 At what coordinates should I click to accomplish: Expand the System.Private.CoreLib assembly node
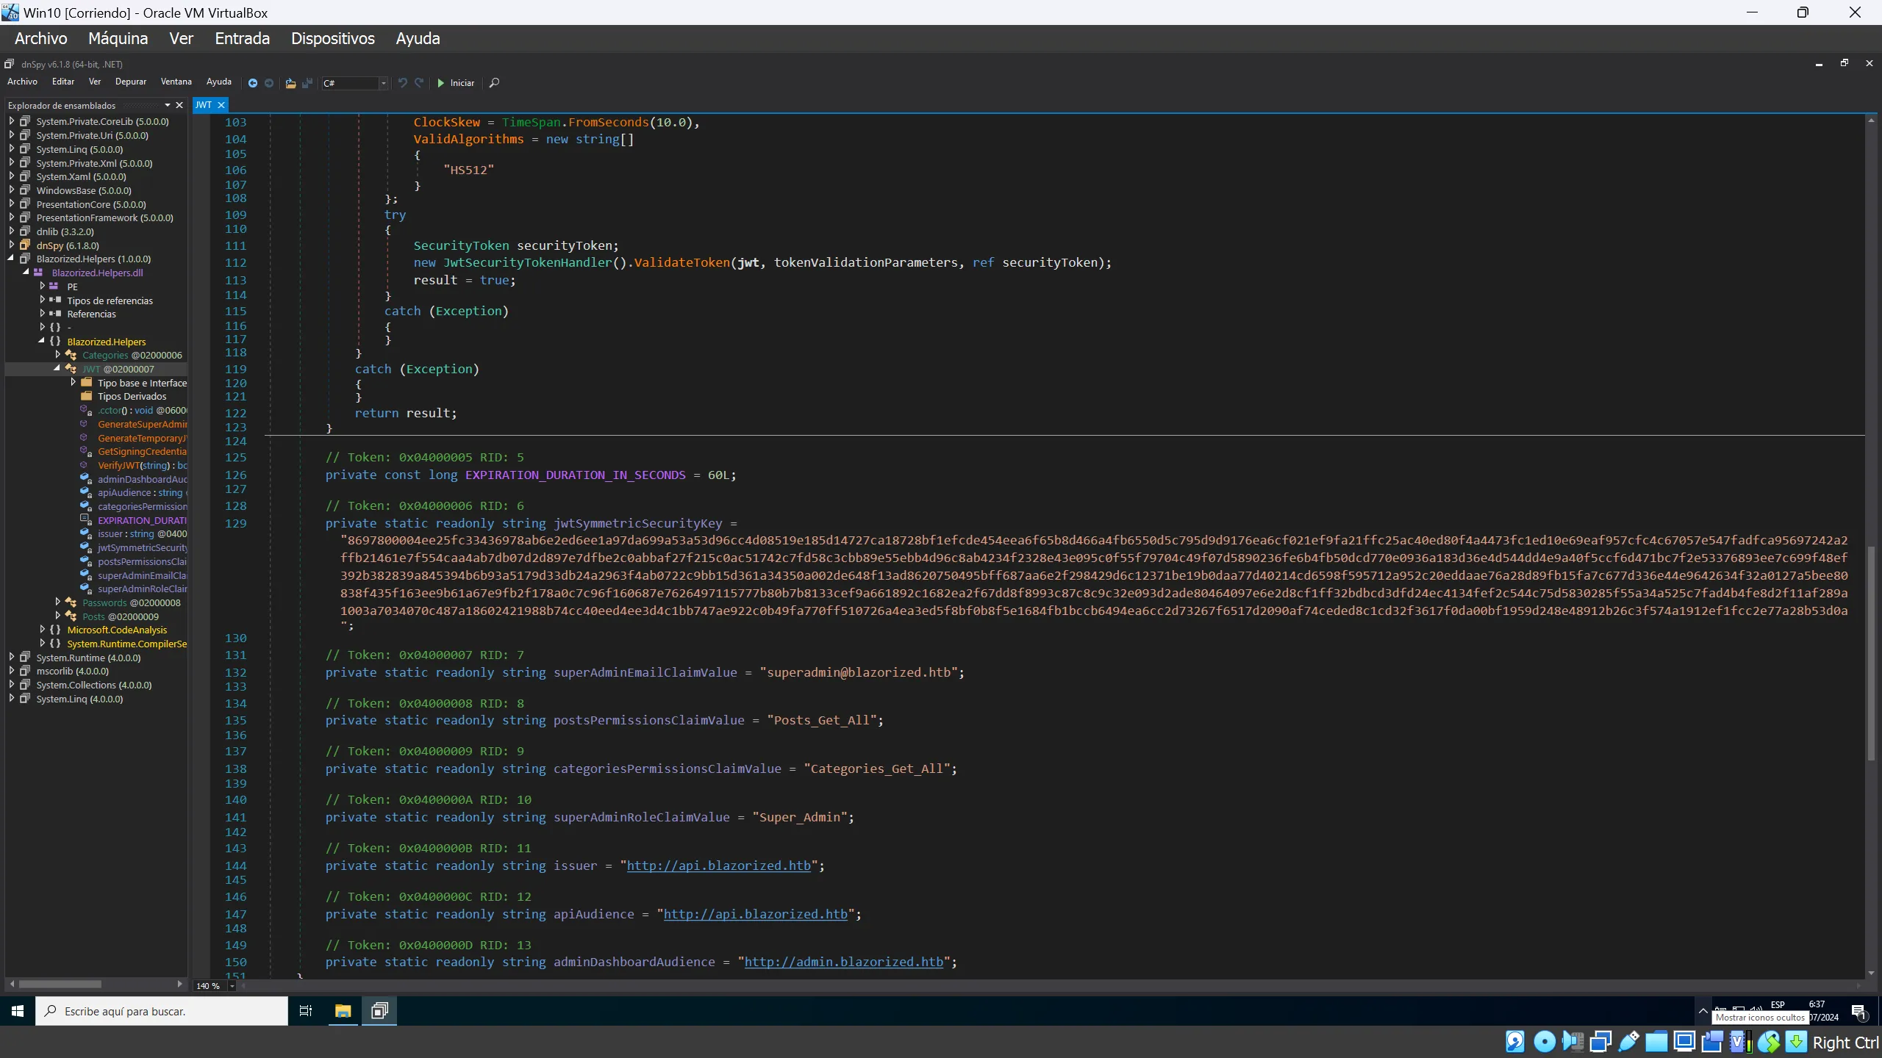[x=12, y=121]
